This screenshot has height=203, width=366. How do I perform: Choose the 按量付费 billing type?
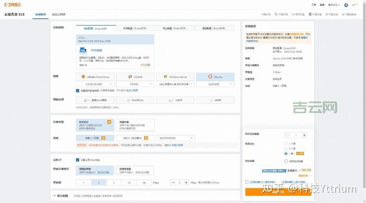(135, 125)
